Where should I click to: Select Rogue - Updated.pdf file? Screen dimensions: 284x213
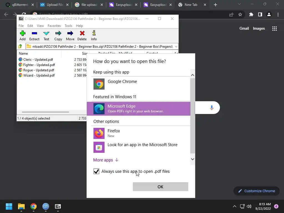click(x=39, y=70)
